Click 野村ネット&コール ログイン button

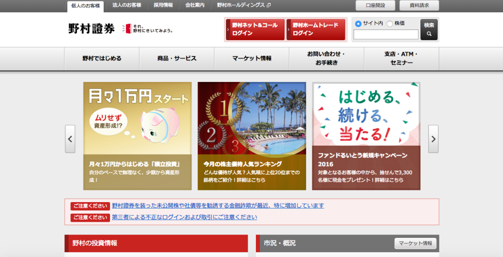[x=255, y=29]
